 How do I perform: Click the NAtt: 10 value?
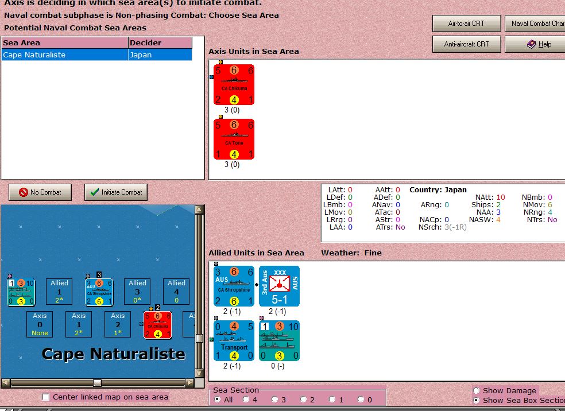click(490, 197)
